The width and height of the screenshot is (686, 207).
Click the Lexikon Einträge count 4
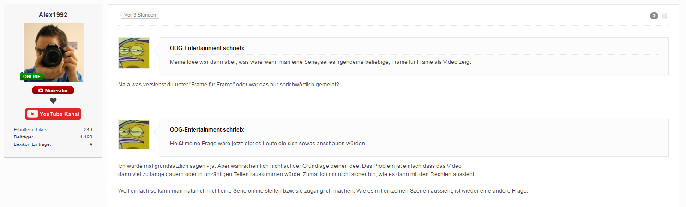pyautogui.click(x=91, y=144)
